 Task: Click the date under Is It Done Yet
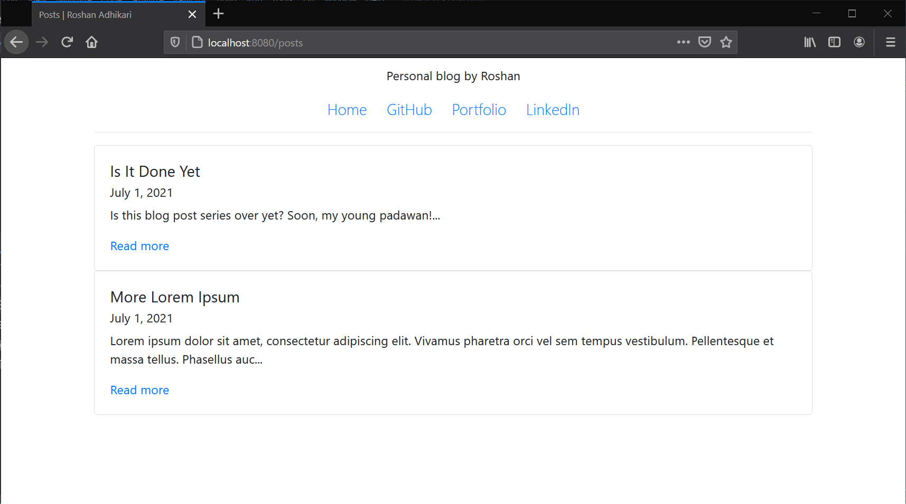point(142,193)
